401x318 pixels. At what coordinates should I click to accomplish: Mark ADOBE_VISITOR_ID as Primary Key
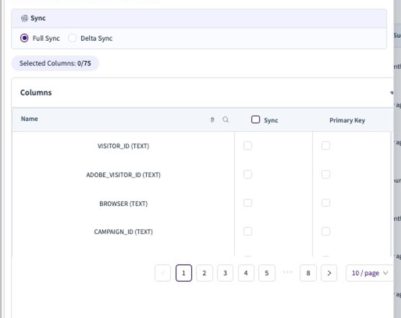(x=326, y=174)
